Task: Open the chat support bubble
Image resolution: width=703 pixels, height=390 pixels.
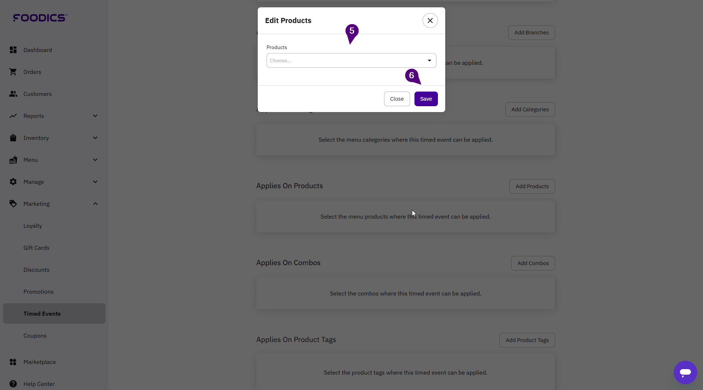Action: click(685, 372)
